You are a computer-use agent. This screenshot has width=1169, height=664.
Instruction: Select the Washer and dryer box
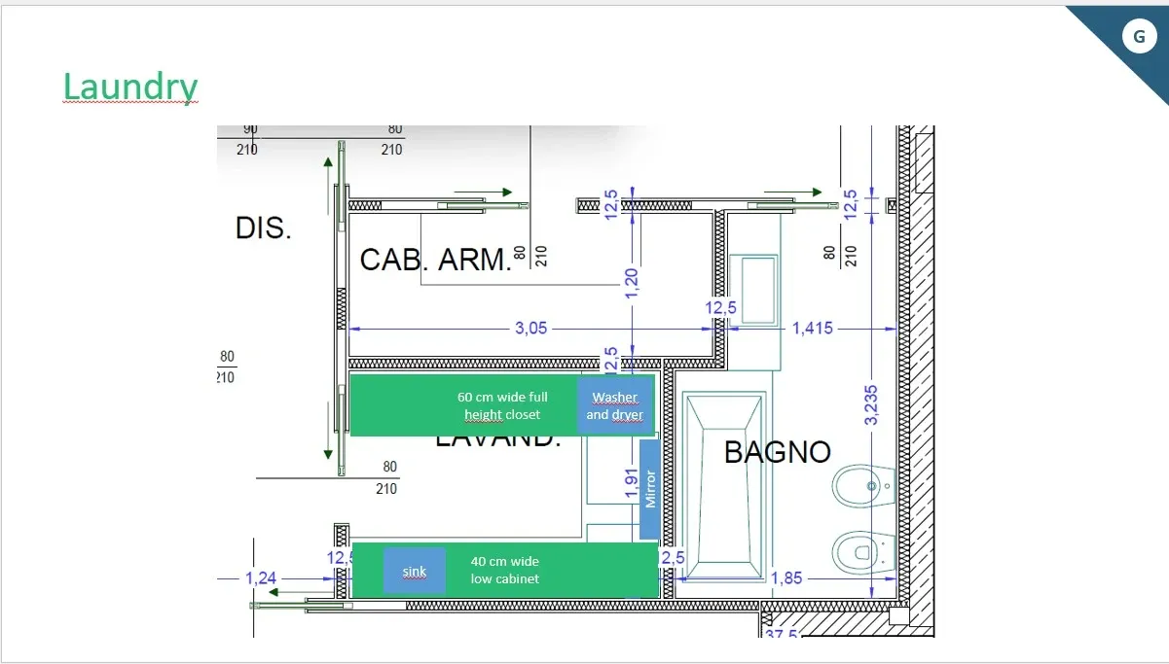tap(614, 405)
